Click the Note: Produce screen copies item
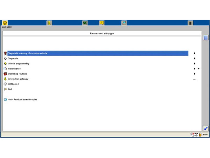Viewport: 210px width, 158px height. pyautogui.click(x=22, y=99)
